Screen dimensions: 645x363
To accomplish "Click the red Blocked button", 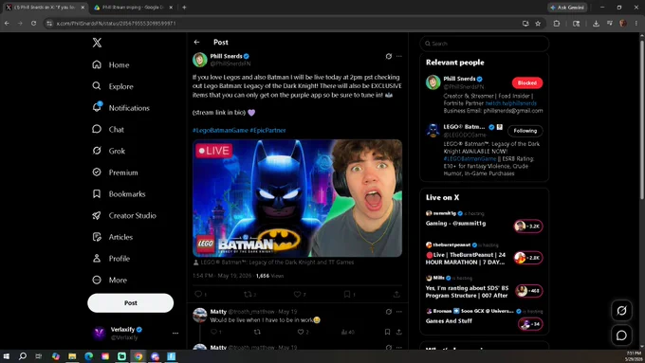I will point(527,83).
